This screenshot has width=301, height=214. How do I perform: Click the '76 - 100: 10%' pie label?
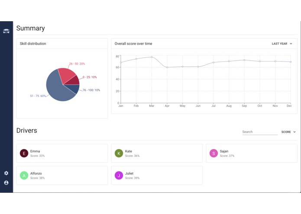point(91,90)
